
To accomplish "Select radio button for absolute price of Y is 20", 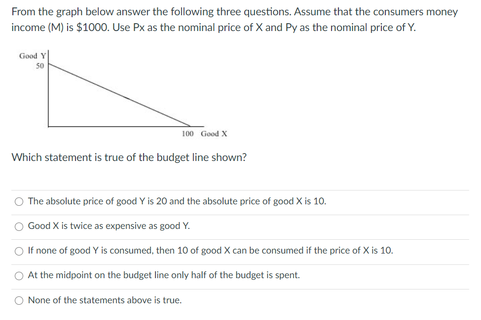I will [x=19, y=201].
